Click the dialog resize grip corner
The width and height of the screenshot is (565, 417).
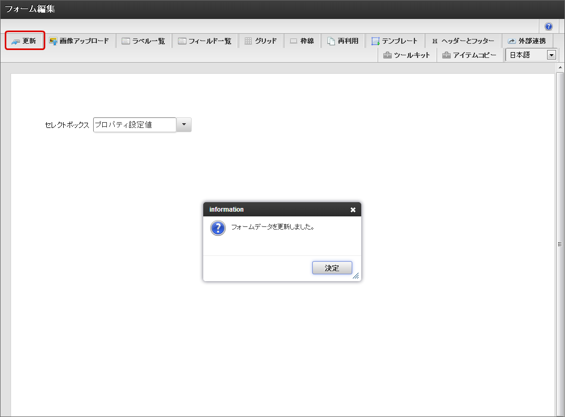coord(356,276)
